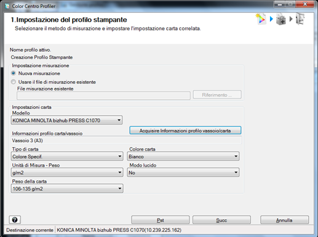Click the Creazione Profilo Stampante profile name
Screen dimensions: 318x237
(42, 57)
